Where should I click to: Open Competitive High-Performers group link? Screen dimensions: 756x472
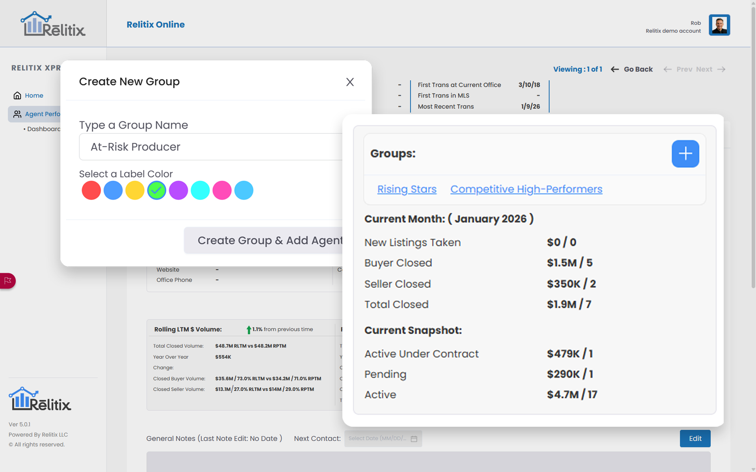(526, 189)
